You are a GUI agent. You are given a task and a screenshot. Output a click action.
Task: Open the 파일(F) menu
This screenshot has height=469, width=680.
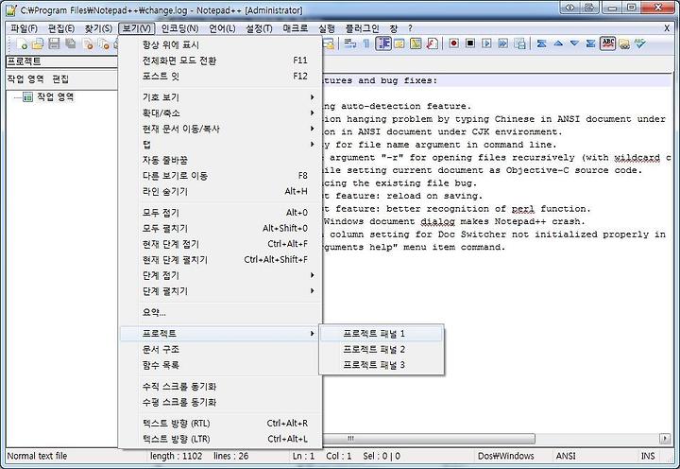point(25,28)
